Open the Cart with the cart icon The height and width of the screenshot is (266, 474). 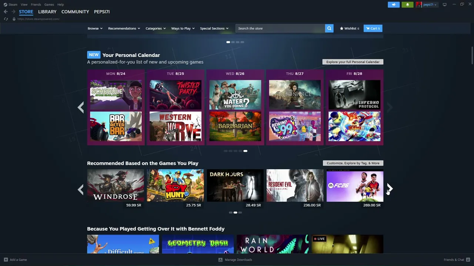(368, 28)
